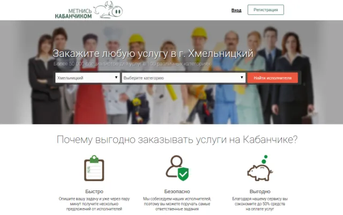Click the Быстро title
Screen dimensions: 343x215
point(94,191)
